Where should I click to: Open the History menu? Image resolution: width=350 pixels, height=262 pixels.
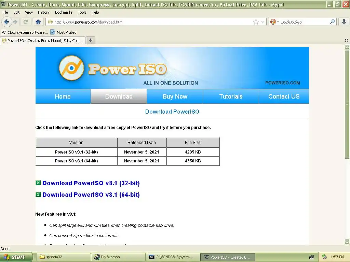(x=43, y=12)
